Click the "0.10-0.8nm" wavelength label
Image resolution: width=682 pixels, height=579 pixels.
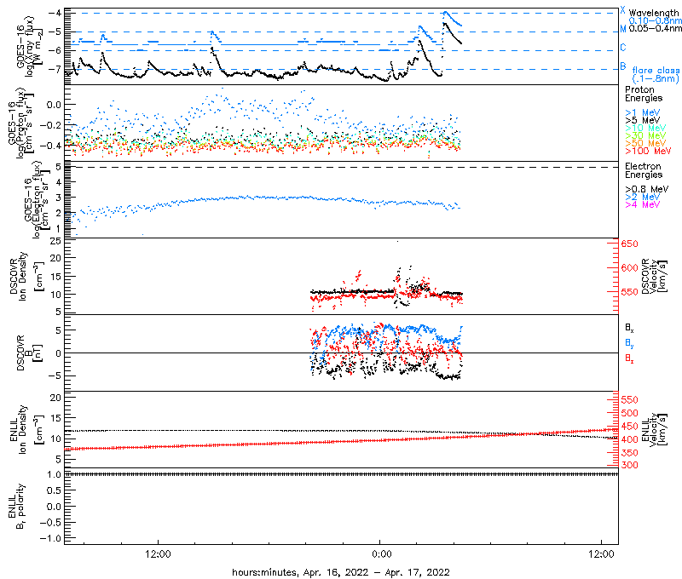point(655,20)
